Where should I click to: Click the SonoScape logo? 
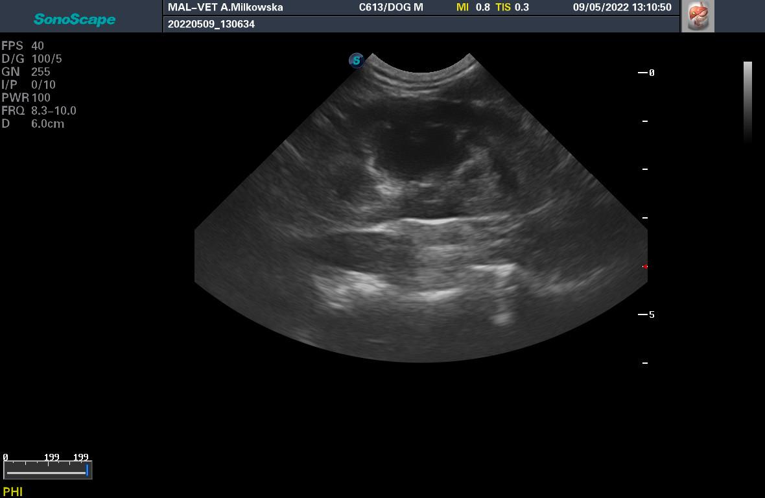click(x=75, y=19)
